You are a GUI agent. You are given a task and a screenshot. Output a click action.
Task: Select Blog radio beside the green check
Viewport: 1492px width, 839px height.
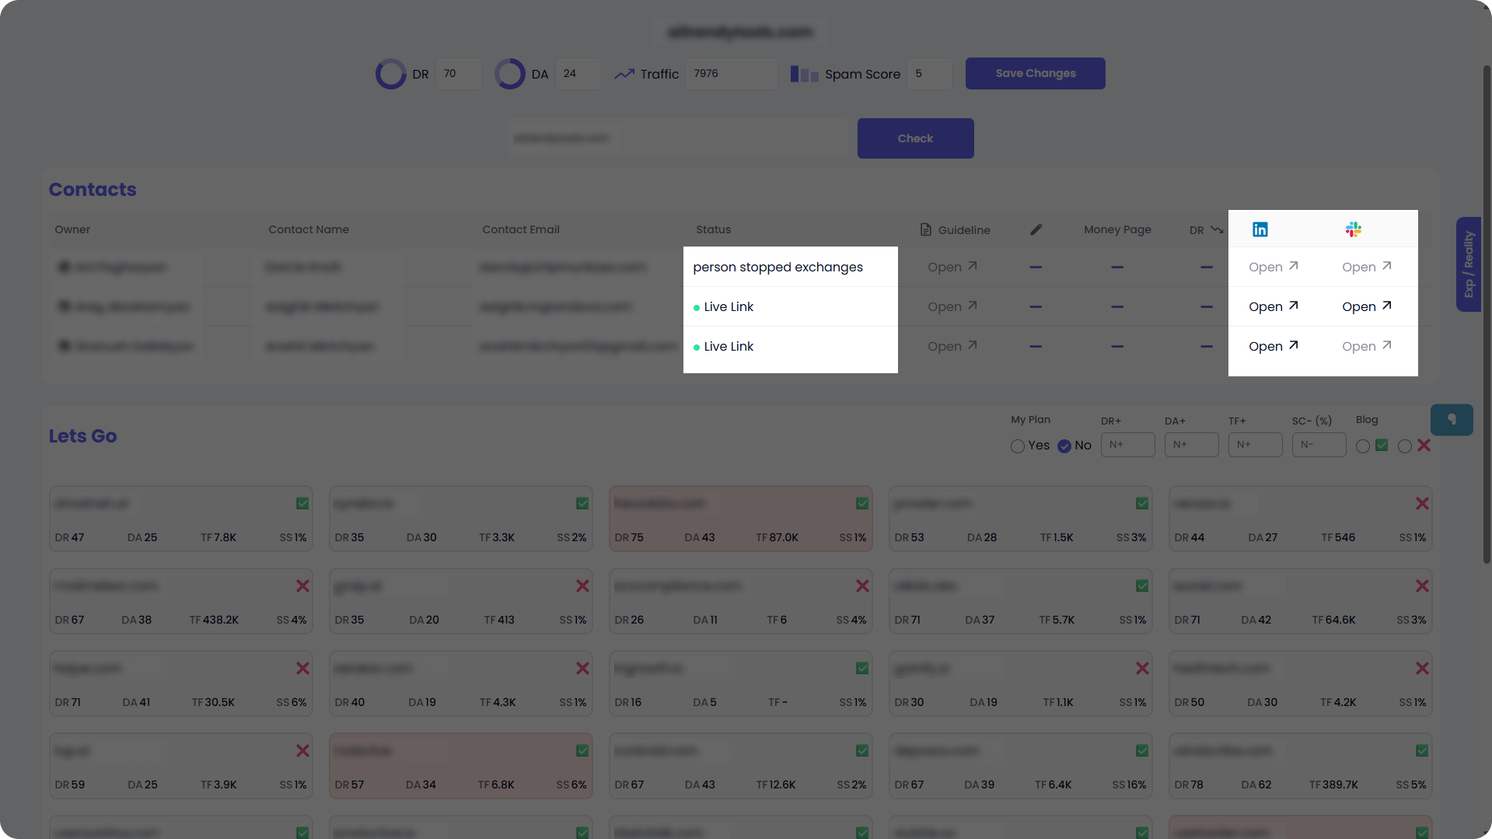pos(1362,446)
